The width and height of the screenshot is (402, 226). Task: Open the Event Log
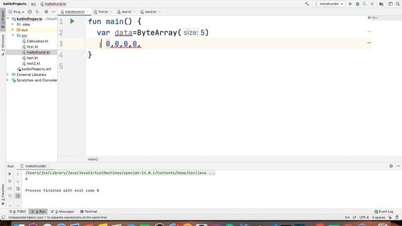click(x=384, y=212)
